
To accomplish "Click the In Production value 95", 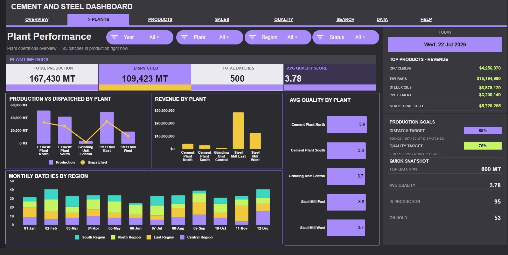I will point(498,202).
